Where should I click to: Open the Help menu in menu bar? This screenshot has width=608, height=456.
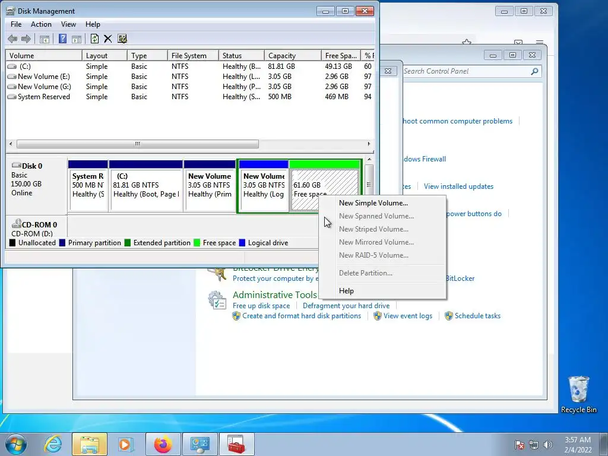93,24
